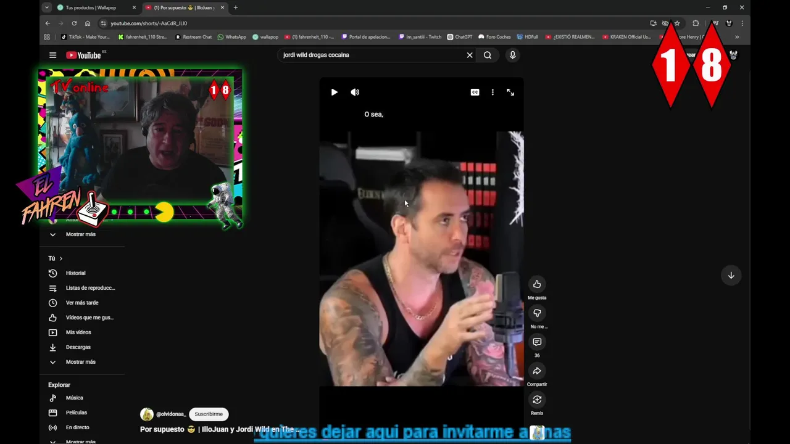Screen dimensions: 790x444
Task: Close the YouTube Por supuesto tab
Action: (x=222, y=7)
